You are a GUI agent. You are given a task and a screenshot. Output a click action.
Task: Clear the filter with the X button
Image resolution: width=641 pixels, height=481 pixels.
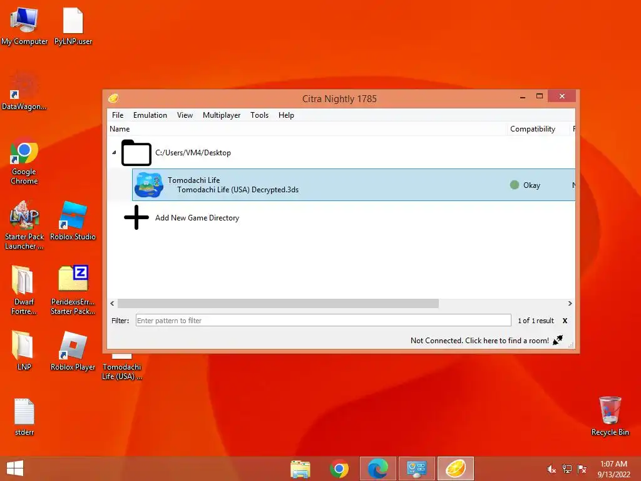[x=565, y=321]
